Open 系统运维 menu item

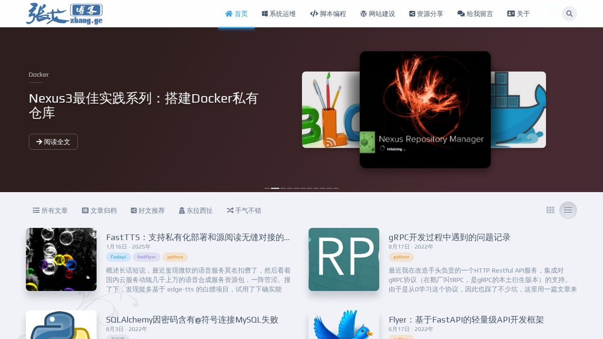click(278, 14)
